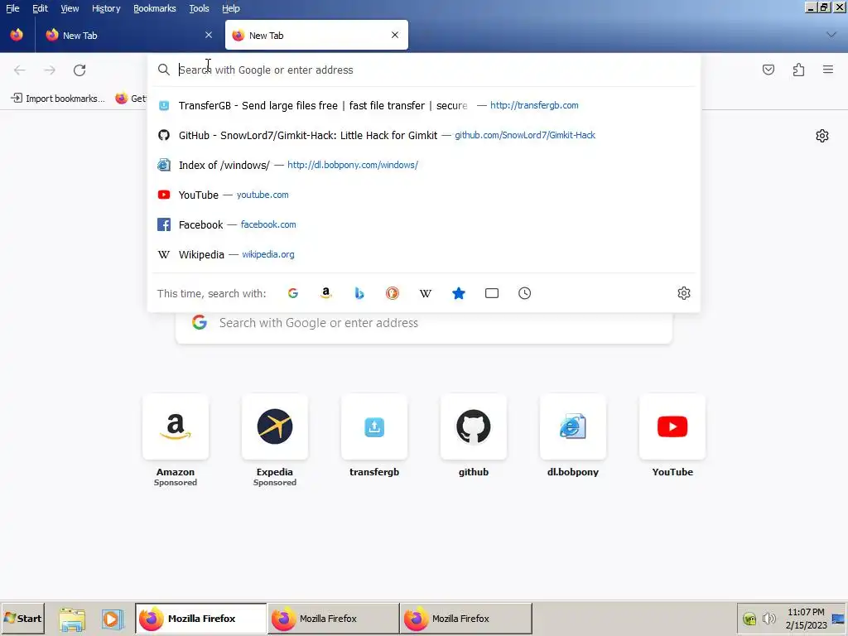Screen dimensions: 848x636
Task: Open the Tools menu
Action: click(x=199, y=8)
